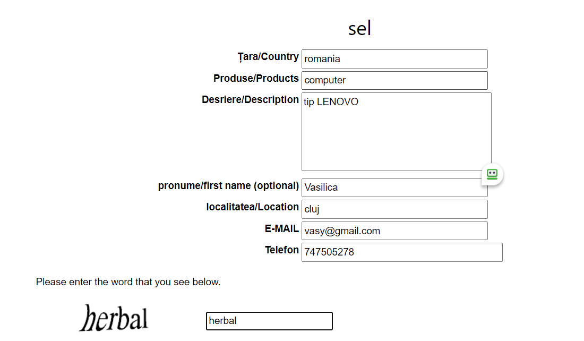Click the 'Please enter the word' instruction text
Screen dimensions: 584x341
(128, 282)
